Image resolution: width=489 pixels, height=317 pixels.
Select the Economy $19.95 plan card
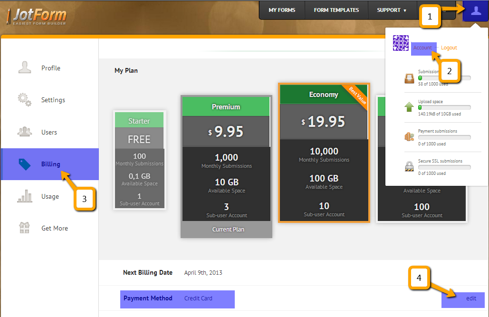click(x=324, y=152)
